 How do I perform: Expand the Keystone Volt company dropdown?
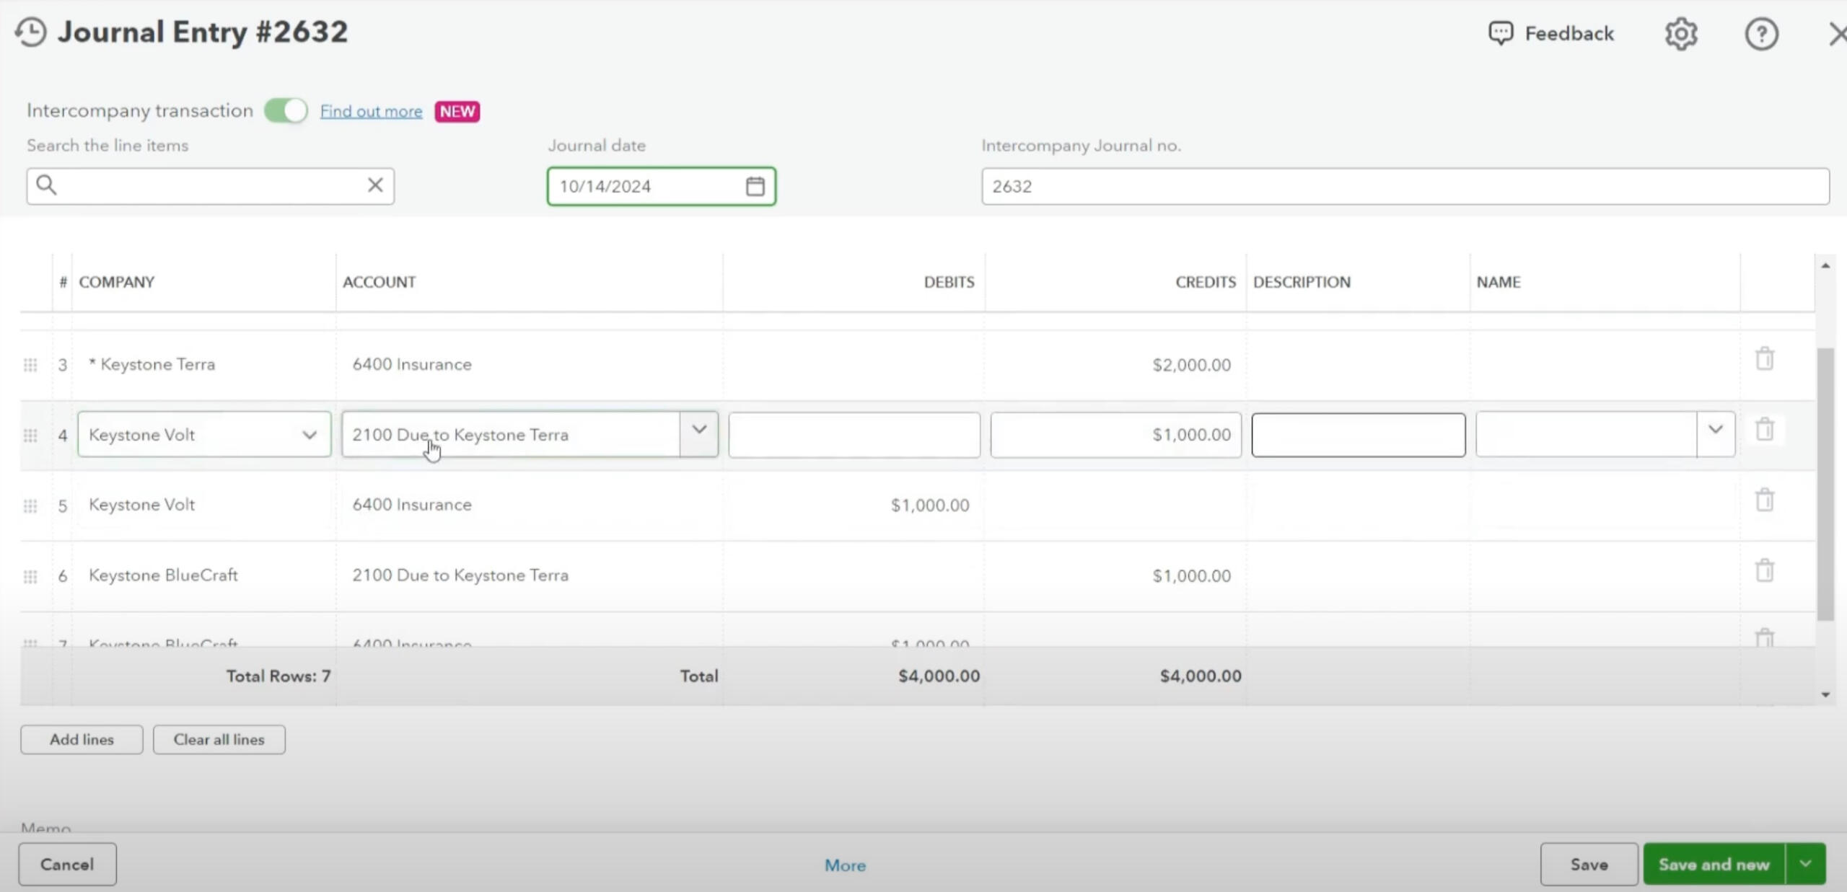[x=310, y=435]
